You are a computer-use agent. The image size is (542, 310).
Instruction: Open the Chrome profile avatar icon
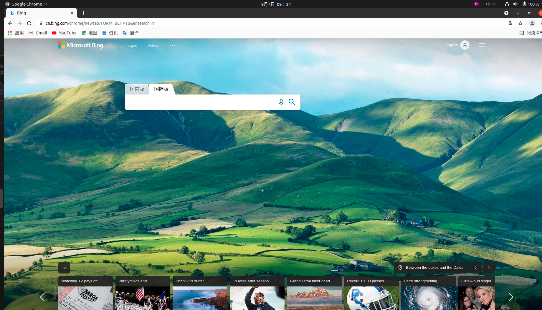(532, 23)
